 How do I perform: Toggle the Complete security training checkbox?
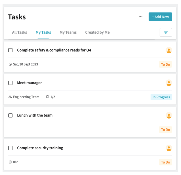(x=10, y=148)
